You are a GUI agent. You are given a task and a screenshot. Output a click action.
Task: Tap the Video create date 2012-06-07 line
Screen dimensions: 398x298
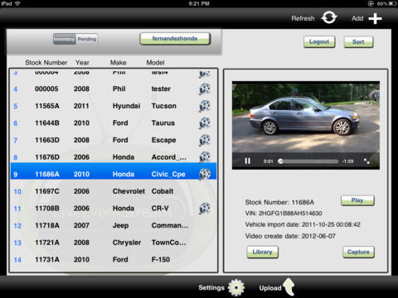click(x=290, y=236)
